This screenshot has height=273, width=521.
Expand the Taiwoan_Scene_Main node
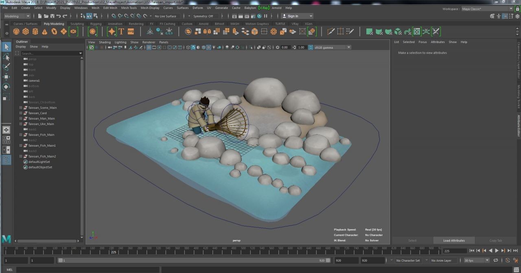click(x=21, y=108)
